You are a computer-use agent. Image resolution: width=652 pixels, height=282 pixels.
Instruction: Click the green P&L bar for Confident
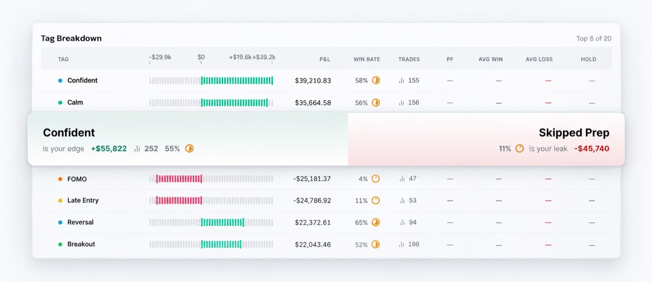[x=237, y=80]
